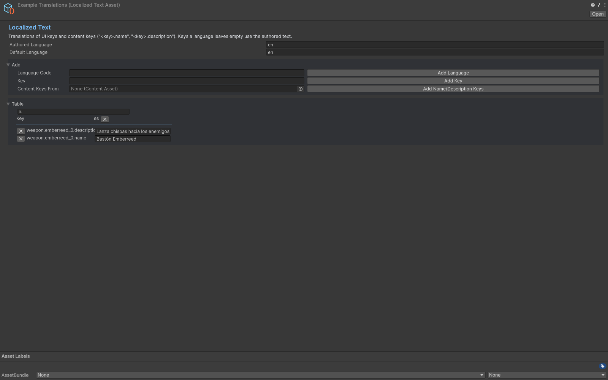
Task: Delete the weapon.emberreed_0.description key row
Action: click(21, 131)
